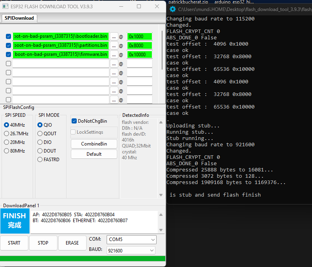
Task: Uncheck the bootloader.bin file checkbox
Action: [8, 37]
